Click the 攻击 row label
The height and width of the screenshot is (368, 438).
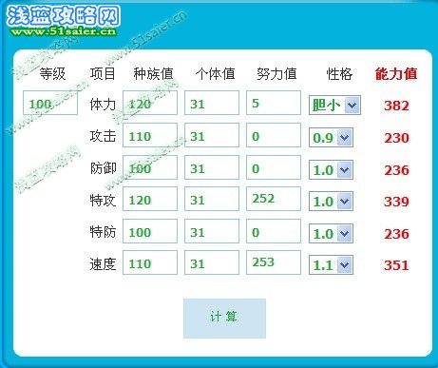[x=103, y=136]
